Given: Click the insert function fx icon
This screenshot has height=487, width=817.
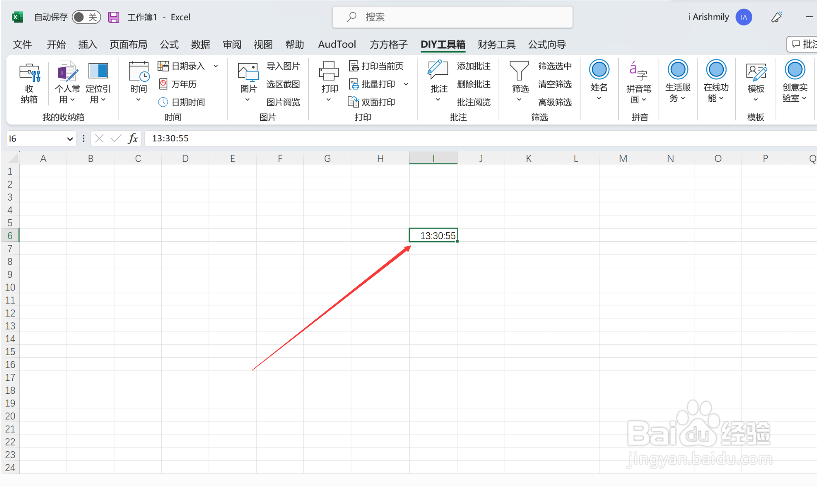Looking at the screenshot, I should 133,138.
